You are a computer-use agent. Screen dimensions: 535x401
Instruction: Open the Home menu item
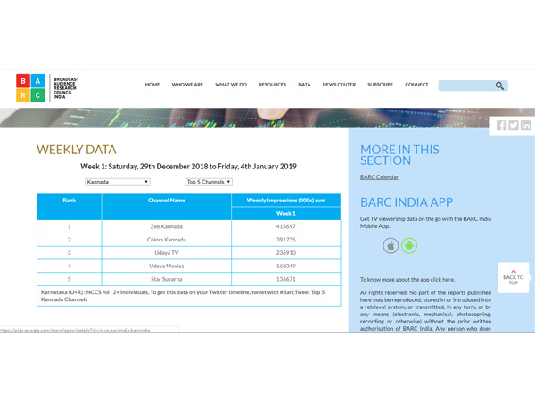pyautogui.click(x=152, y=85)
